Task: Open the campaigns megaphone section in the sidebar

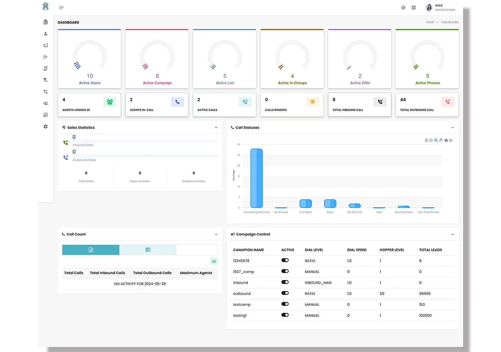Action: 45,45
